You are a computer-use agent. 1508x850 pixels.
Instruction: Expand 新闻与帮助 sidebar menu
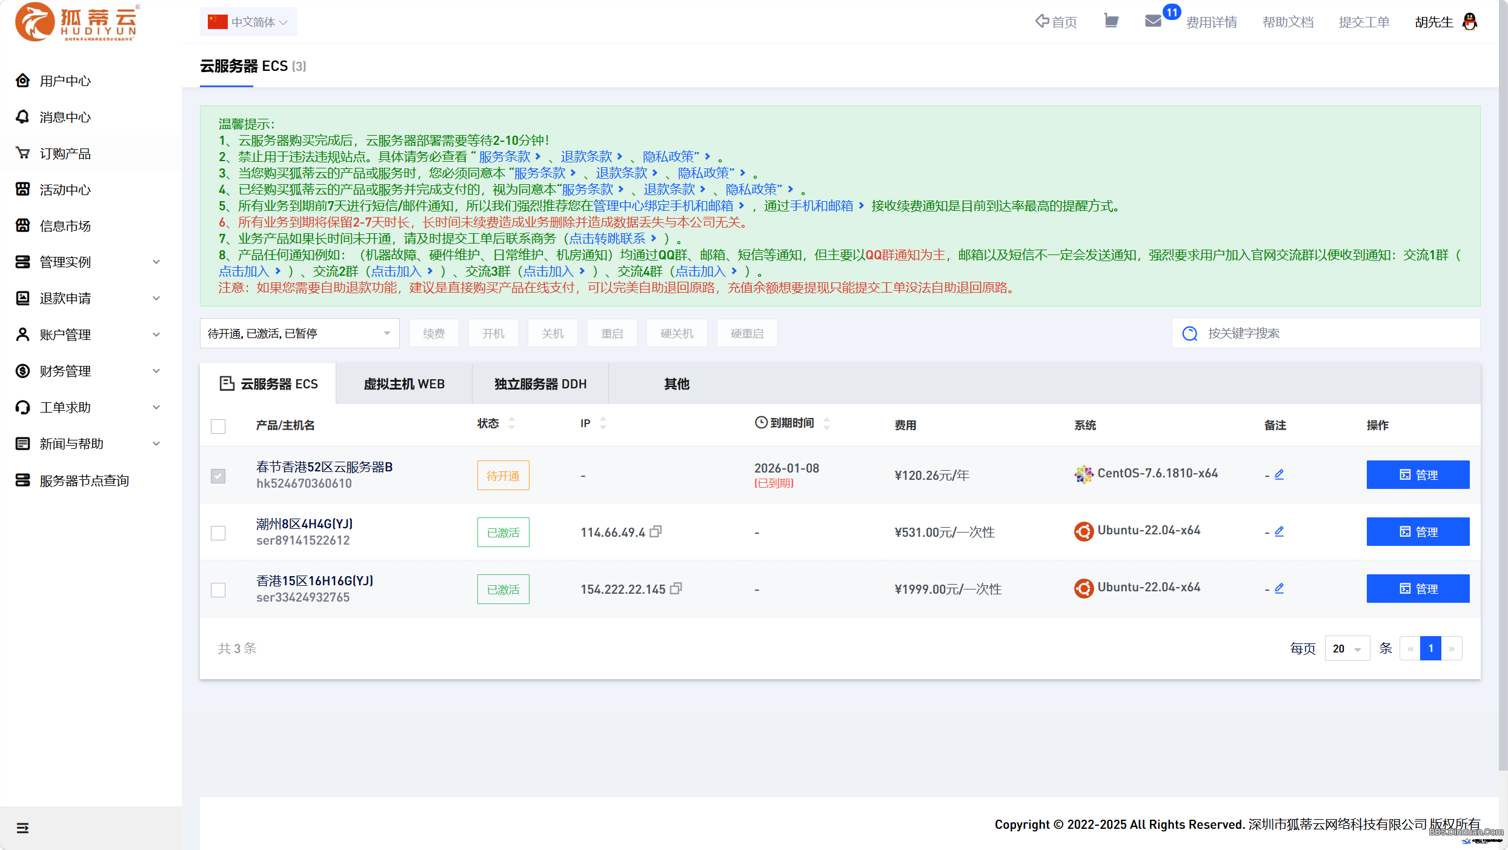(x=156, y=443)
